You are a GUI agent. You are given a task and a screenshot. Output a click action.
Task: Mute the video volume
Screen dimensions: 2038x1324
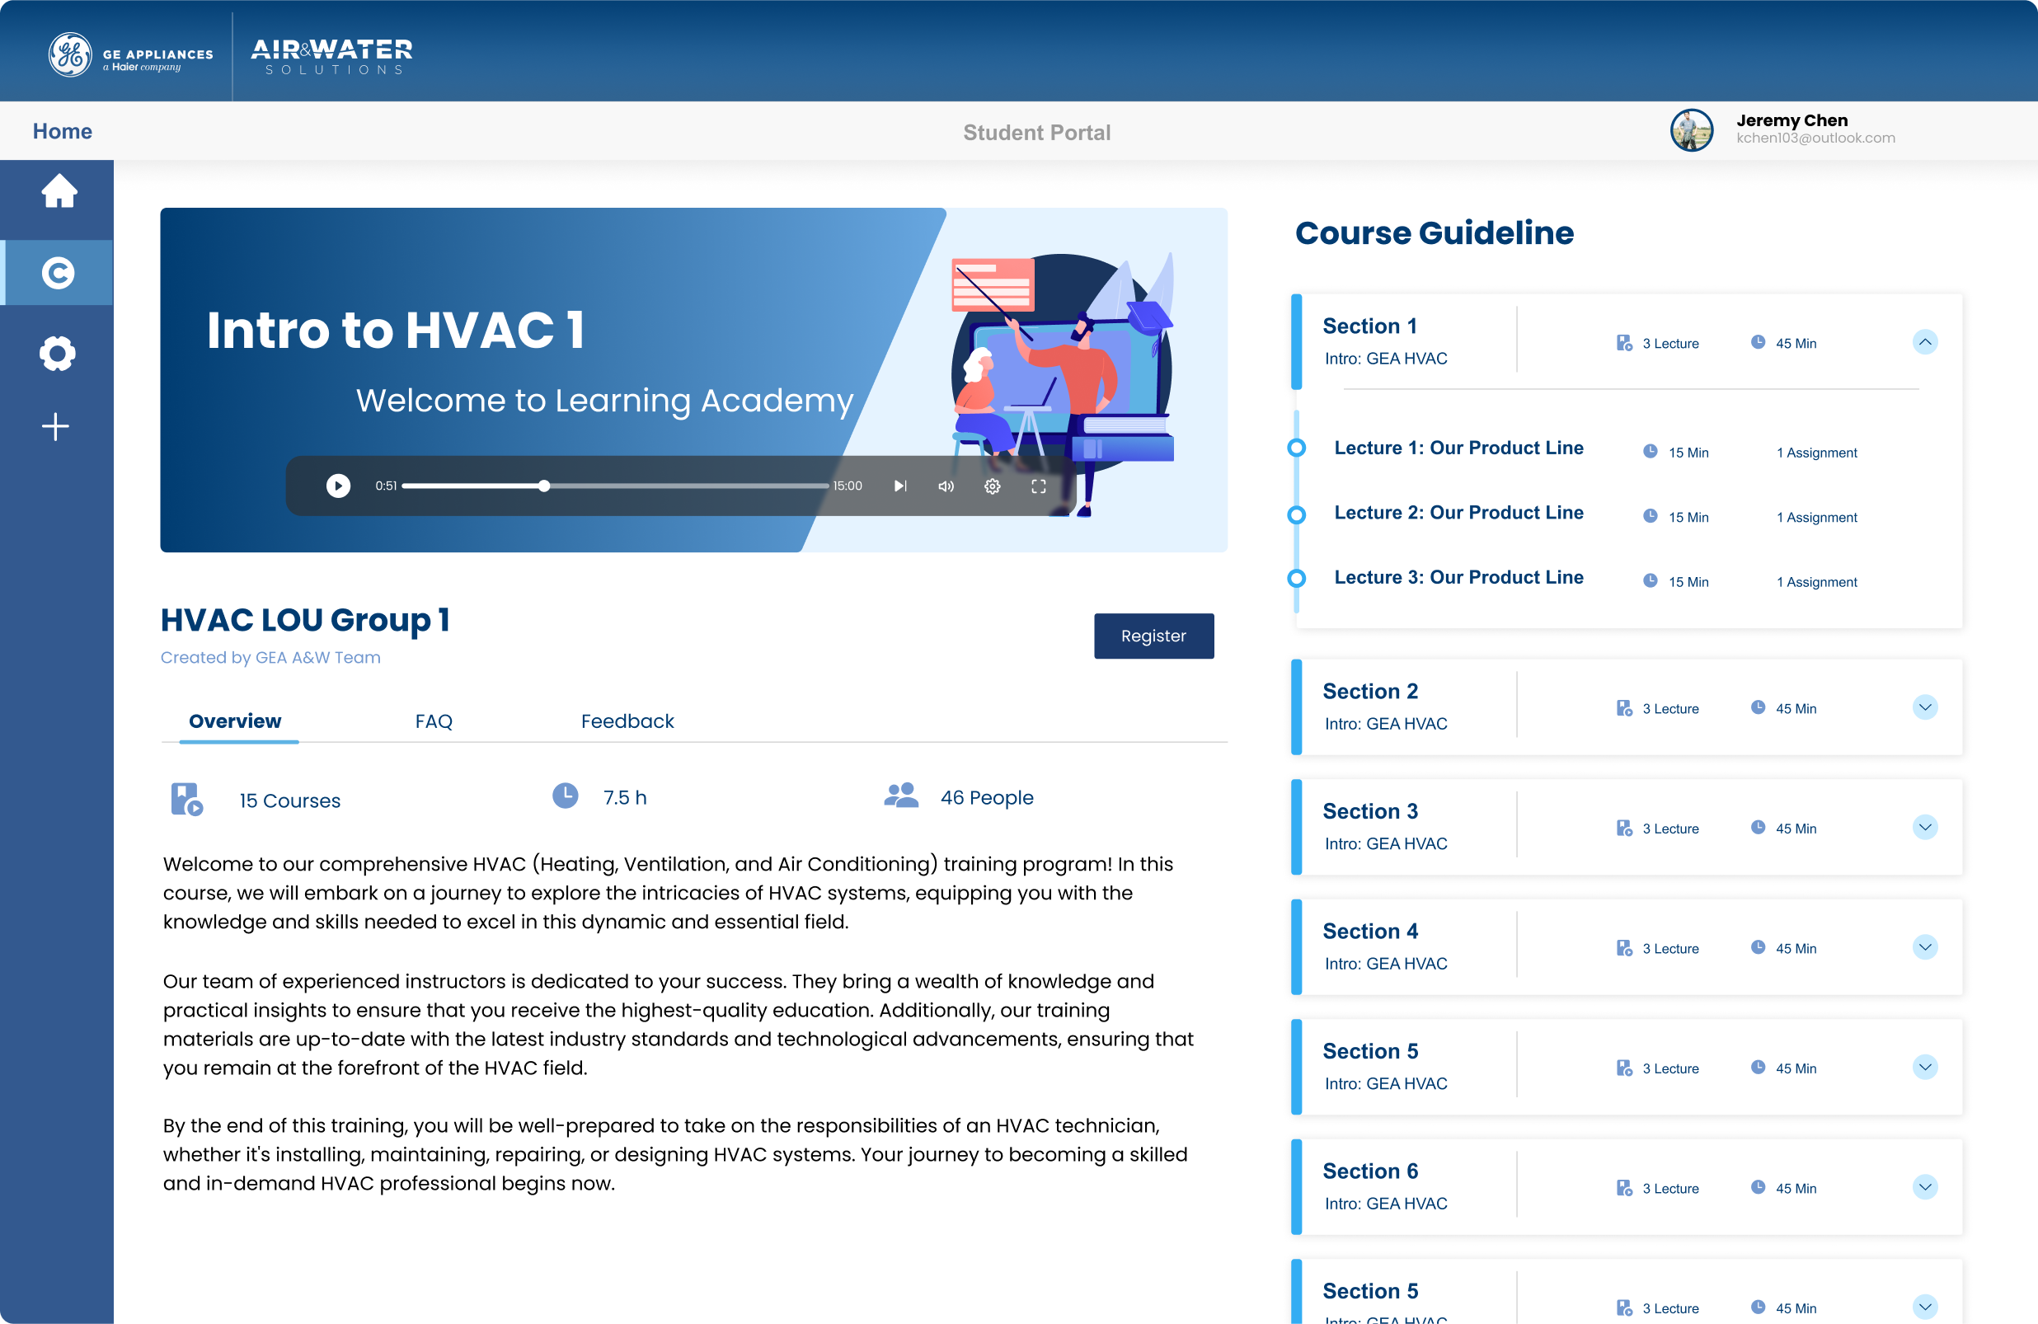pos(946,486)
